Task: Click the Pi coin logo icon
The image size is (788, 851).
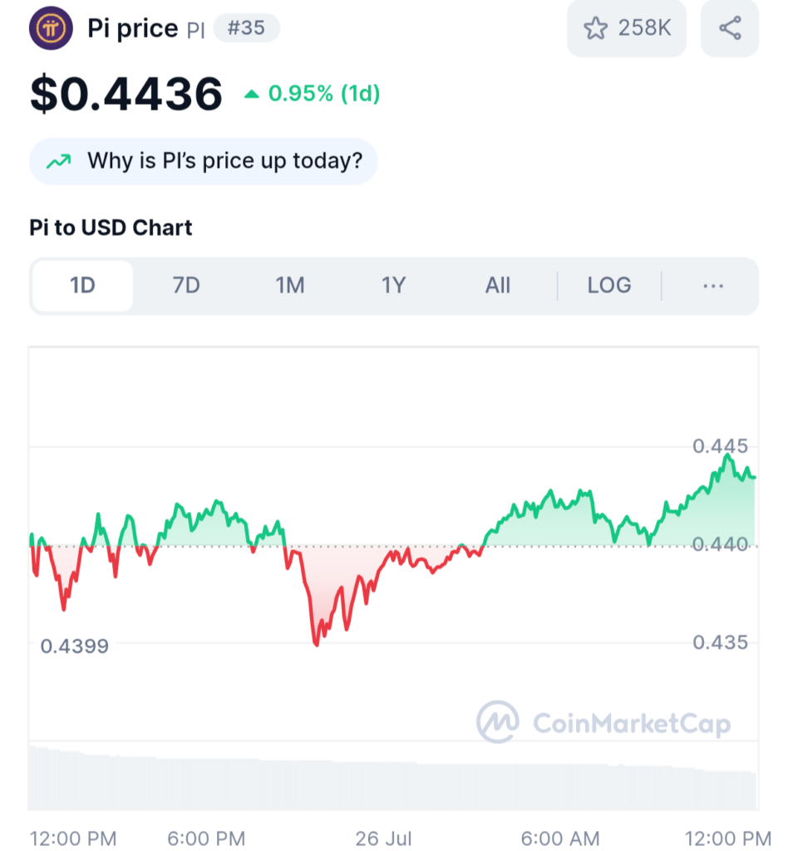Action: tap(51, 27)
